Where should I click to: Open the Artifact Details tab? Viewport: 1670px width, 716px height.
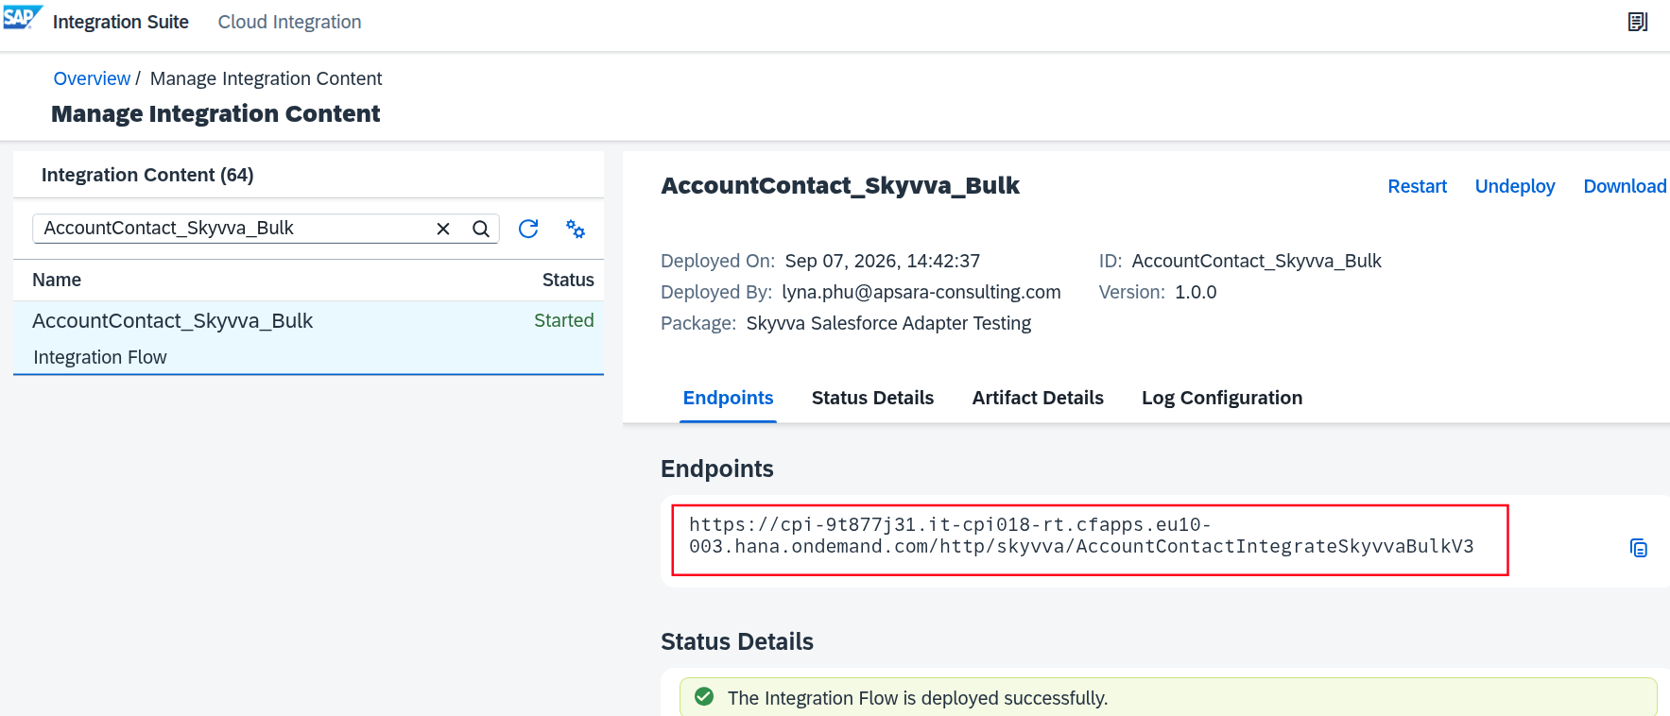coord(1038,398)
